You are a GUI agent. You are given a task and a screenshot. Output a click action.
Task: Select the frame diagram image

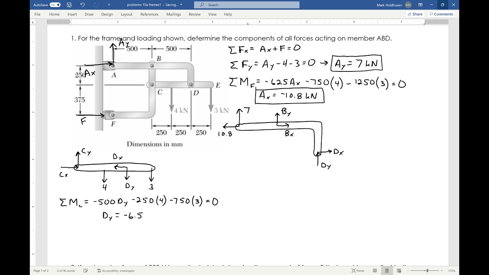coord(152,97)
